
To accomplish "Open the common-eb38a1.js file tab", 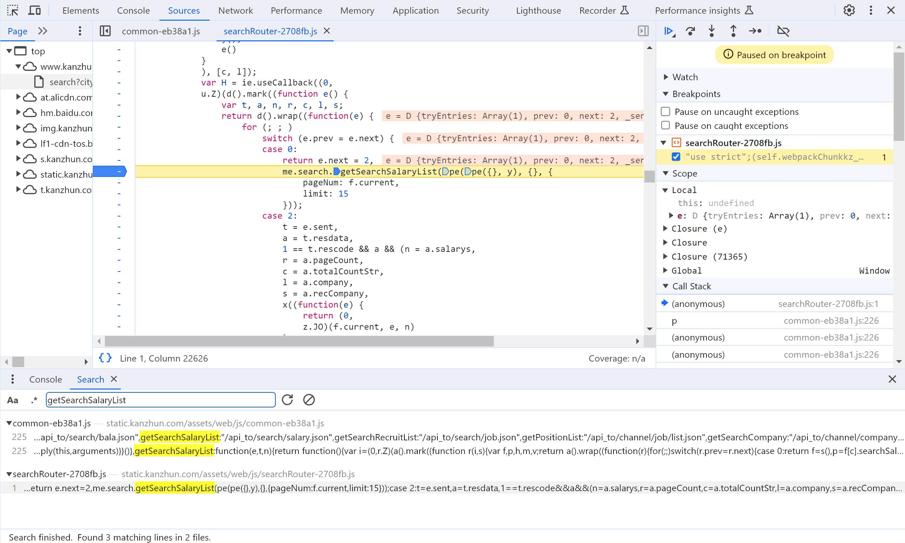I will pyautogui.click(x=161, y=31).
